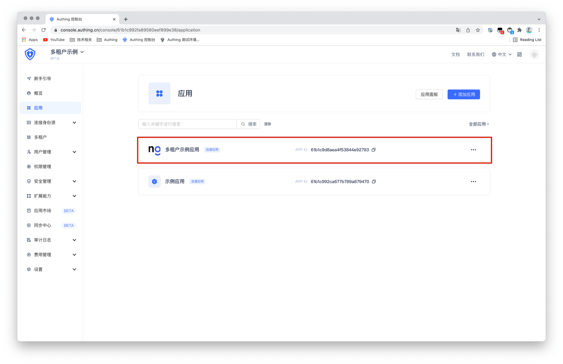Open more options menu for 示例应用
563x364 pixels.
click(x=473, y=182)
